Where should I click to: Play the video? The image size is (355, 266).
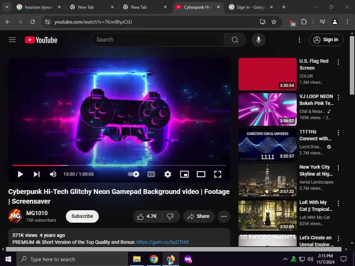20,174
